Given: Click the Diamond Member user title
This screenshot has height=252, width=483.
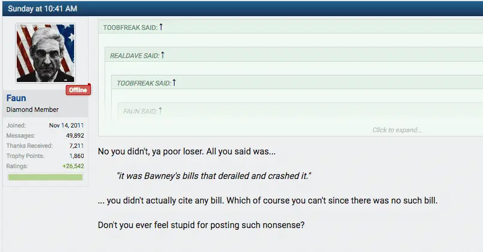Looking at the screenshot, I should point(33,110).
